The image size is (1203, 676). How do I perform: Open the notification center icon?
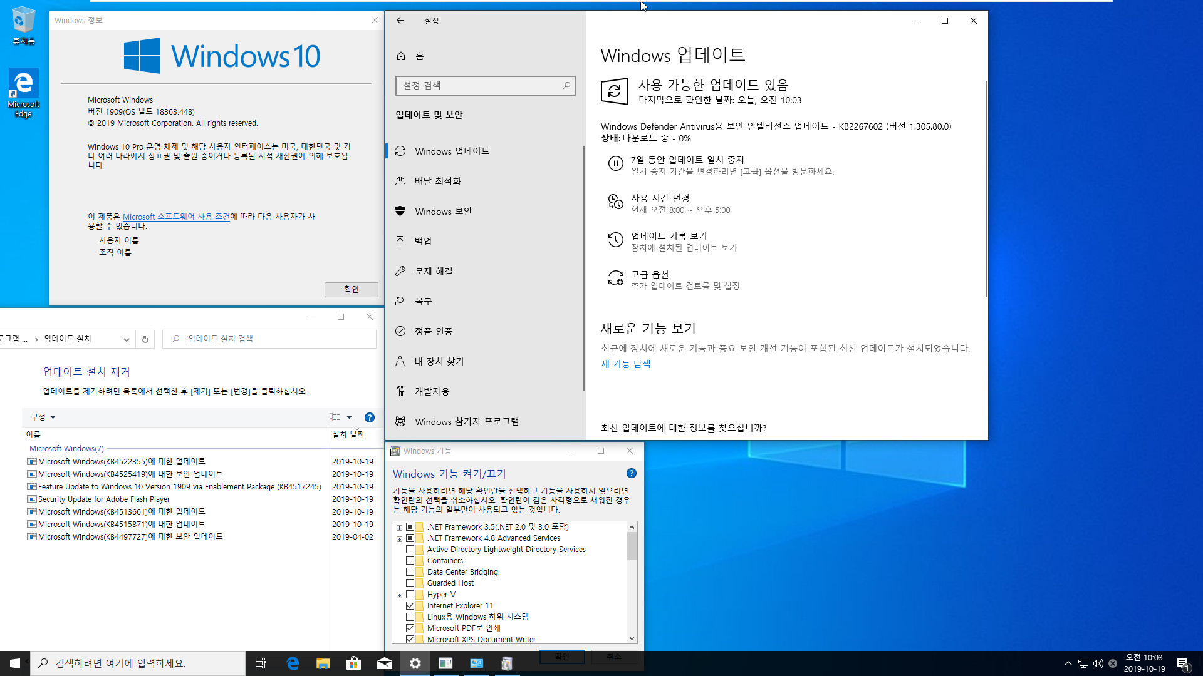(x=1183, y=663)
